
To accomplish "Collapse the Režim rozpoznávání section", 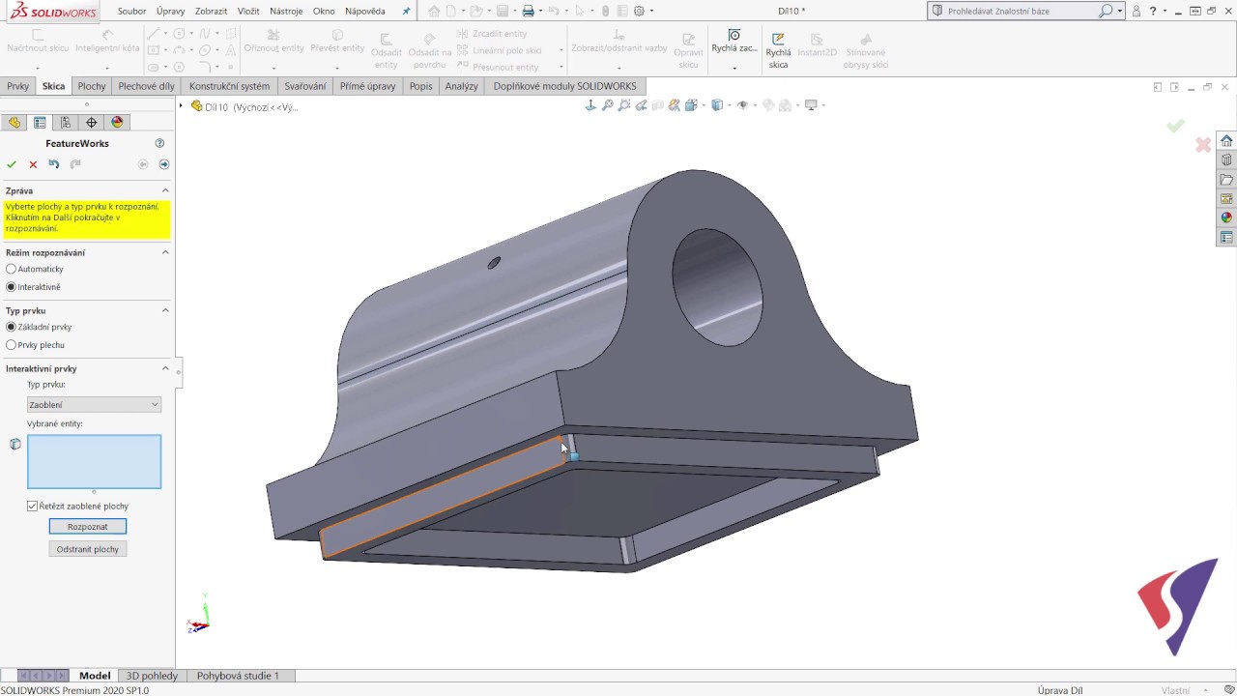I will coord(165,252).
